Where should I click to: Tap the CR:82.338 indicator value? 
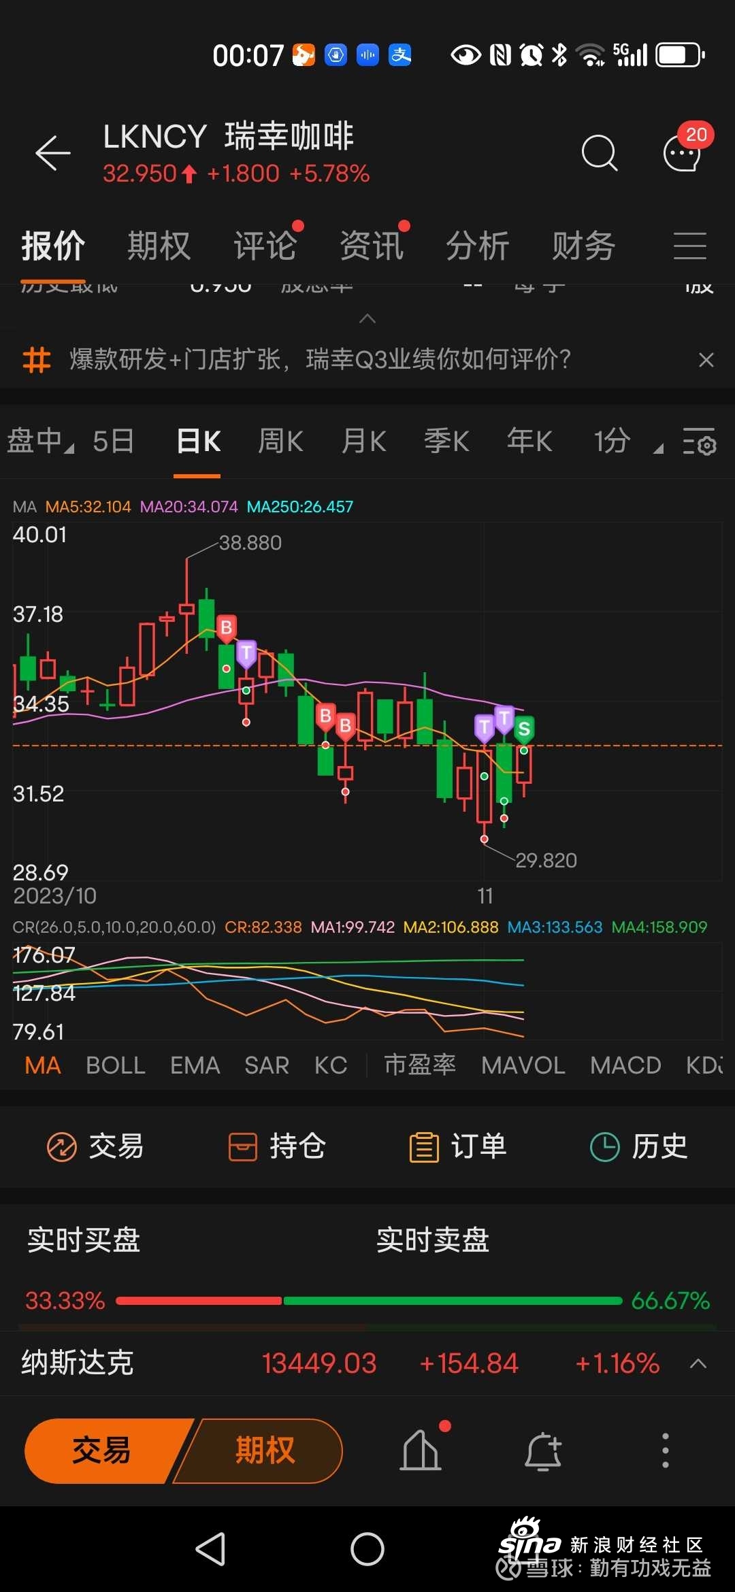pos(263,927)
